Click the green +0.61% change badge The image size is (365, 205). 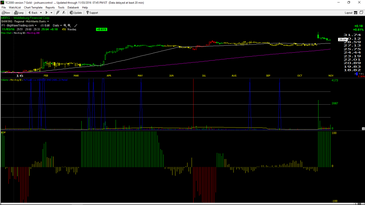(102, 30)
